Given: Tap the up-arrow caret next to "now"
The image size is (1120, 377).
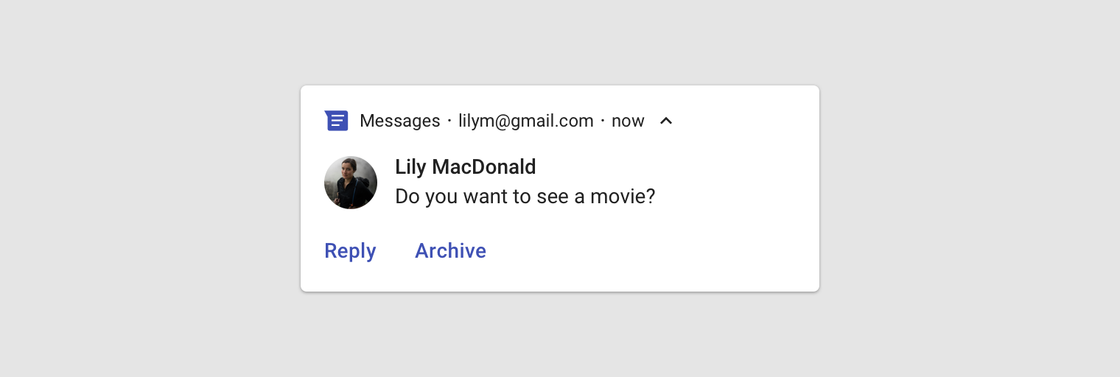Looking at the screenshot, I should pos(666,121).
